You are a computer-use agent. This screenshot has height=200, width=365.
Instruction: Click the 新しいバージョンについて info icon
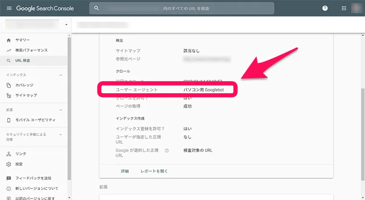(x=9, y=188)
